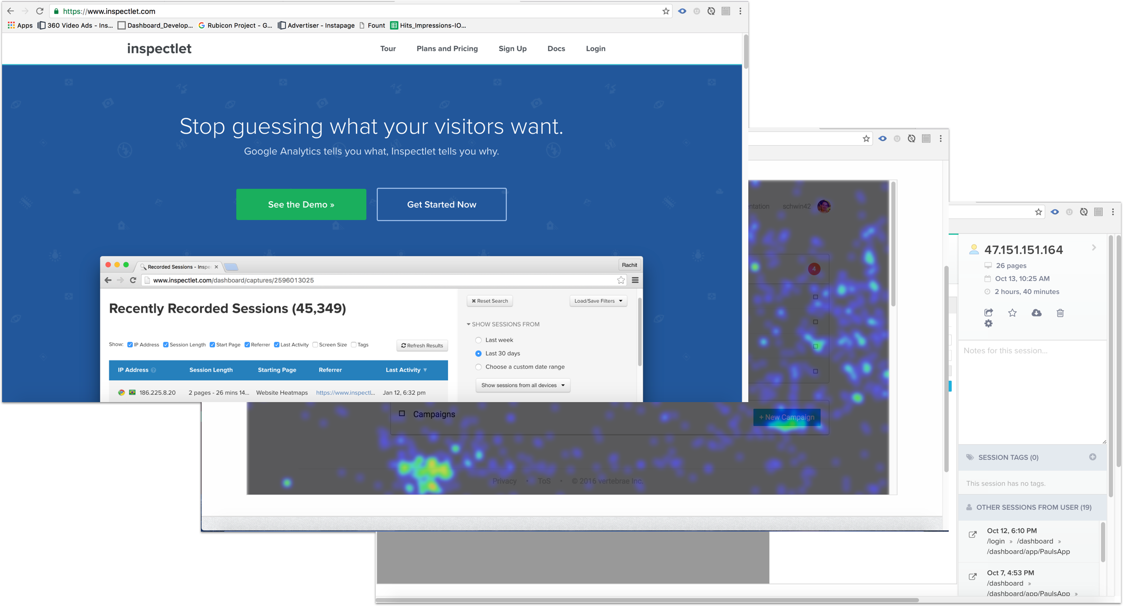
Task: Click the inspectlet logo
Action: point(159,48)
